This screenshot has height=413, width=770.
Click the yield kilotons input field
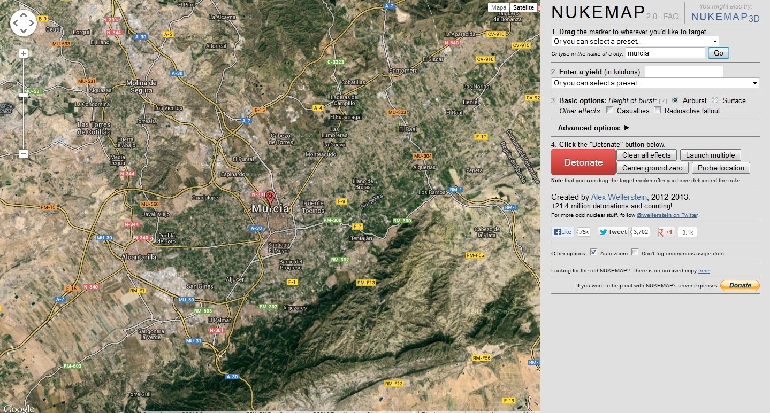click(x=684, y=71)
